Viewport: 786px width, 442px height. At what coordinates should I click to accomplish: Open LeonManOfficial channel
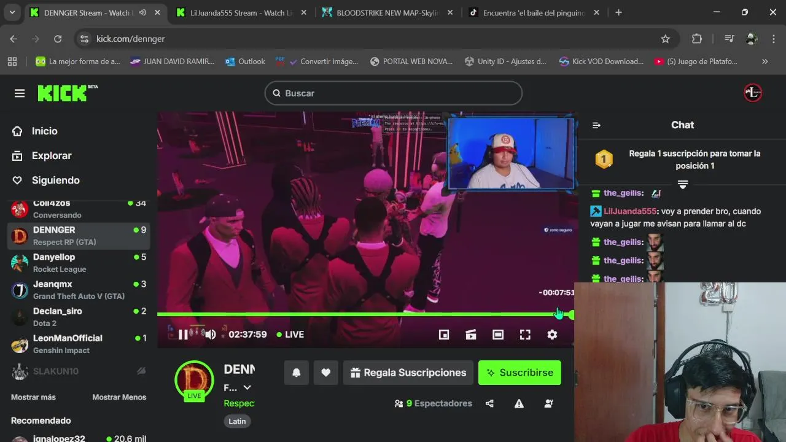pos(79,344)
